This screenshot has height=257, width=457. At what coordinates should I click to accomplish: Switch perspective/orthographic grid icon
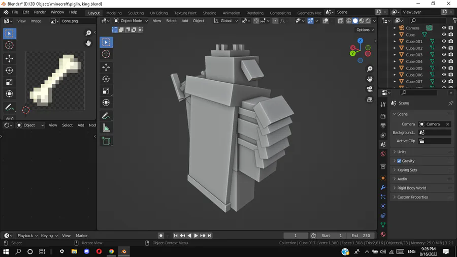(370, 100)
